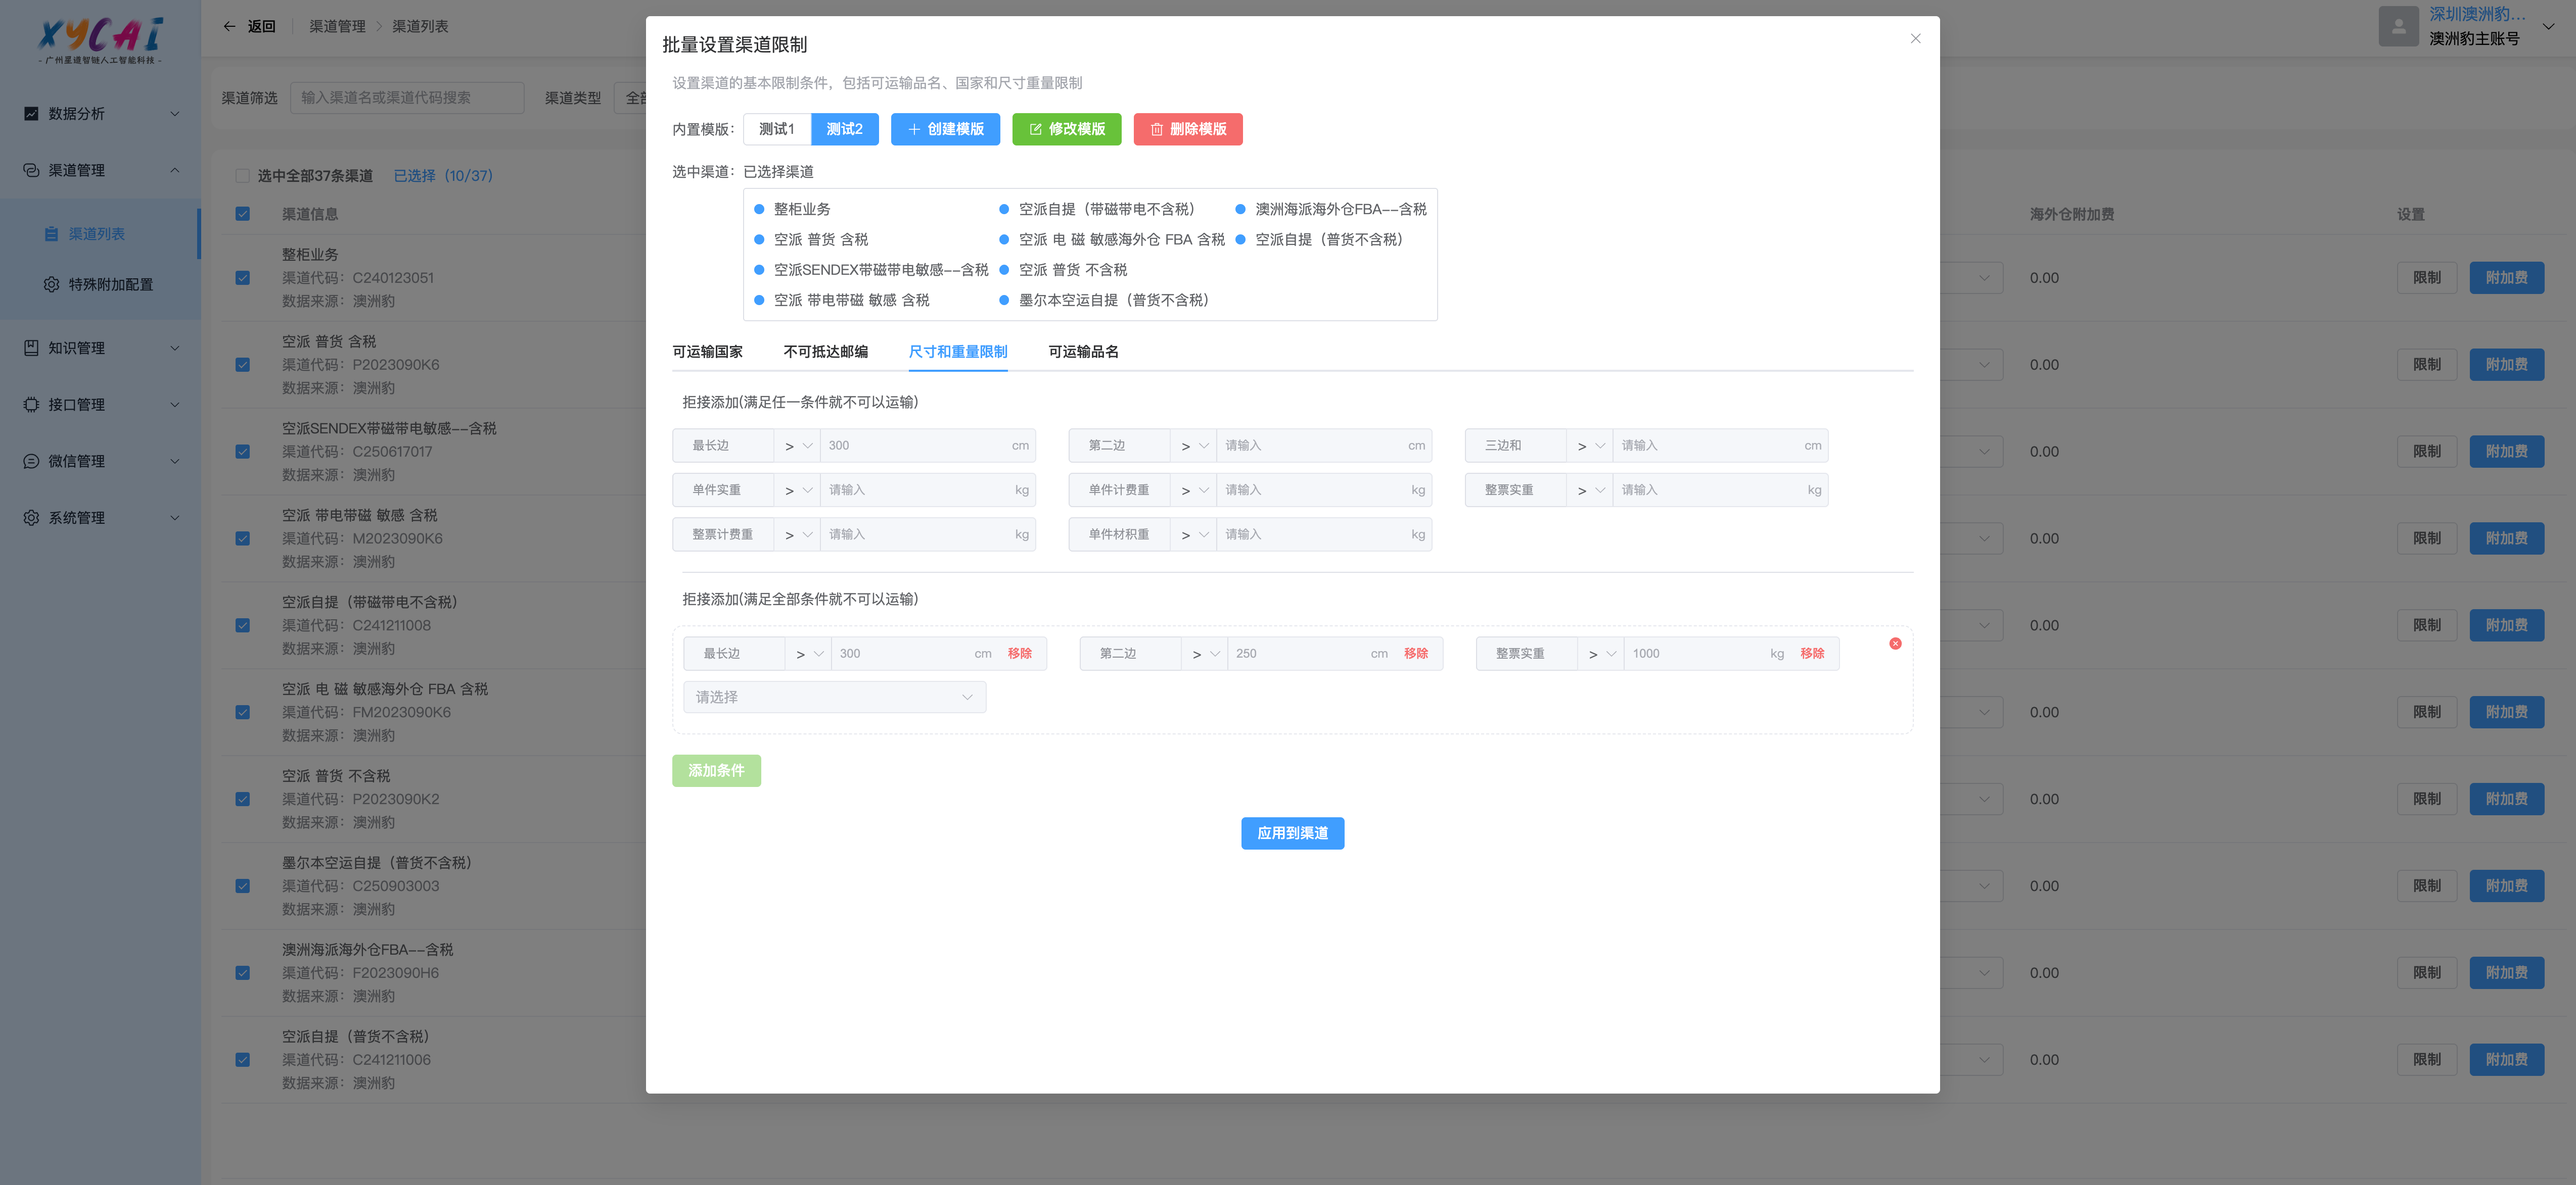
Task: Click the back arrow 返回 icon
Action: tap(230, 26)
